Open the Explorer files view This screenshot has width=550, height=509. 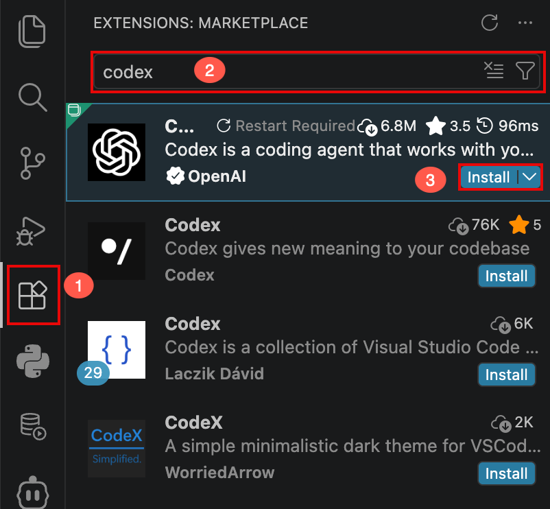32,32
